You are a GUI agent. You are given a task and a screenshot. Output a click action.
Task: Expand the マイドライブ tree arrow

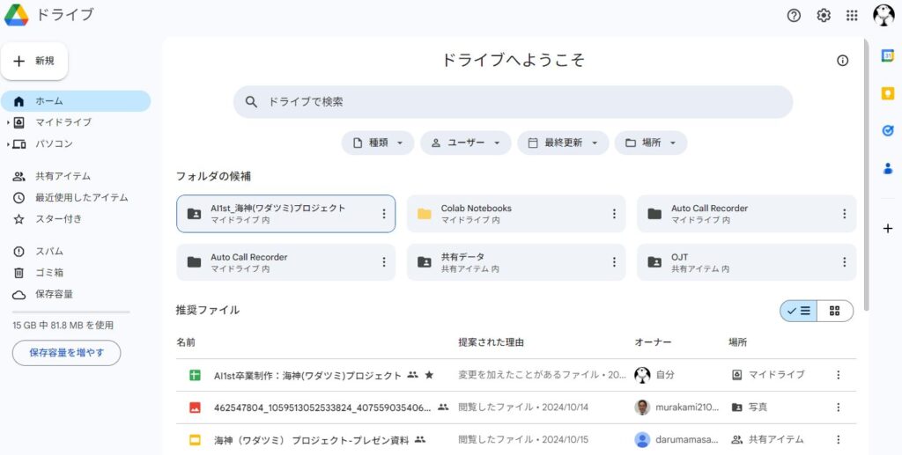coord(7,122)
